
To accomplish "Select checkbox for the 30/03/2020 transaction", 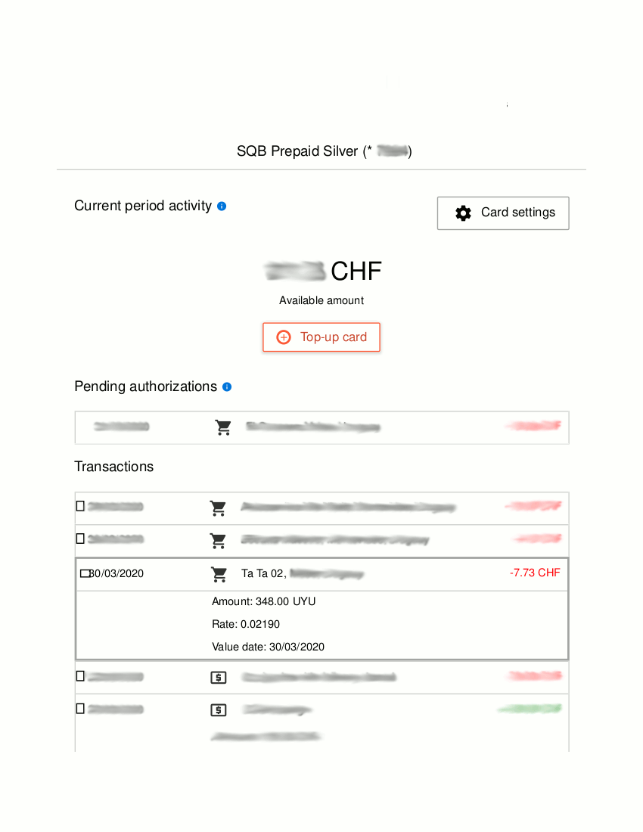I will [x=85, y=573].
